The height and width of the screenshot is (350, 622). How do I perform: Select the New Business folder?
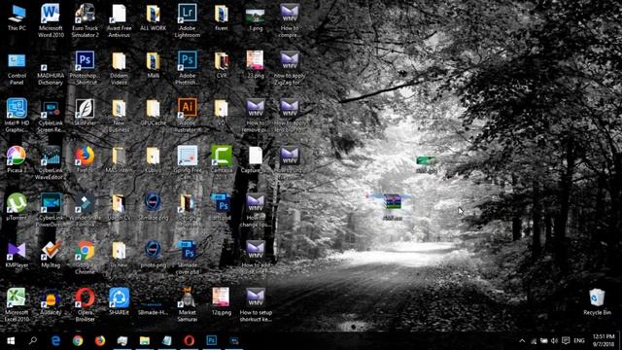pyautogui.click(x=119, y=116)
